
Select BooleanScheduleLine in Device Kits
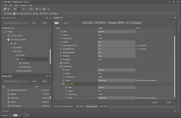click(x=19, y=90)
